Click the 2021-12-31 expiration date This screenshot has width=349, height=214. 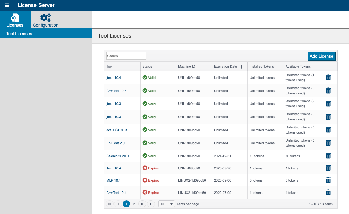tap(222, 156)
